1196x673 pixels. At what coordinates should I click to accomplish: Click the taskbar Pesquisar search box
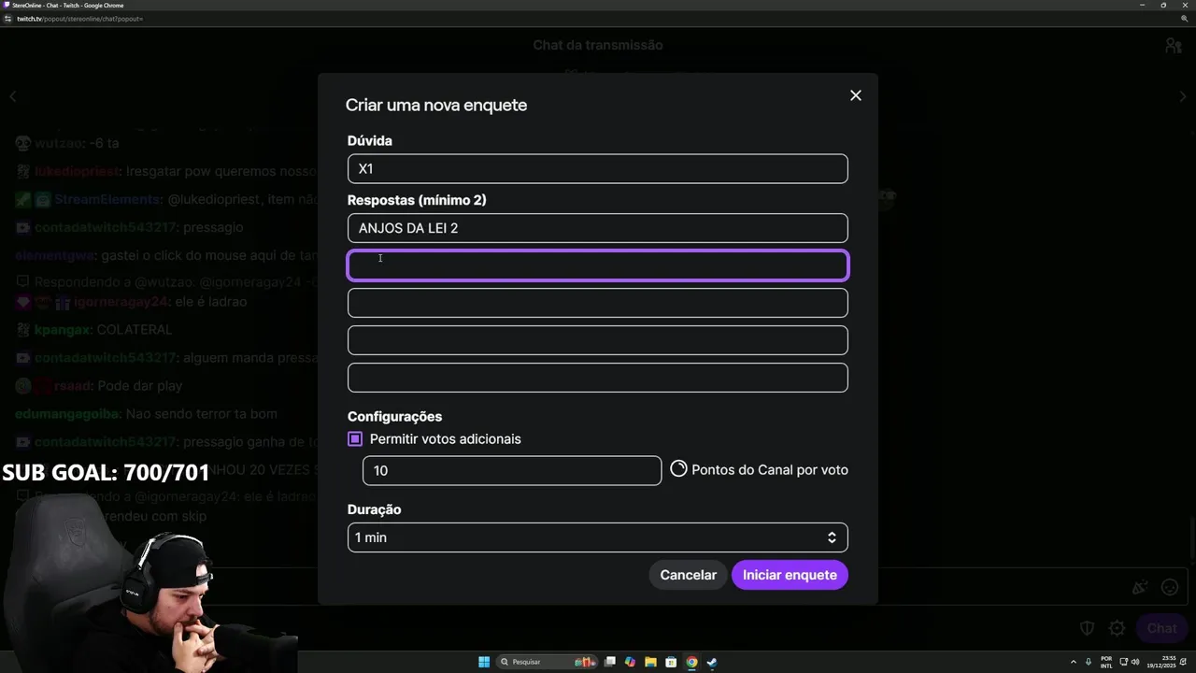coord(548,662)
